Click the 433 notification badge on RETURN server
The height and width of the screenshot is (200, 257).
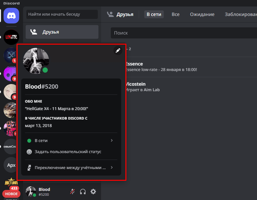point(14,188)
